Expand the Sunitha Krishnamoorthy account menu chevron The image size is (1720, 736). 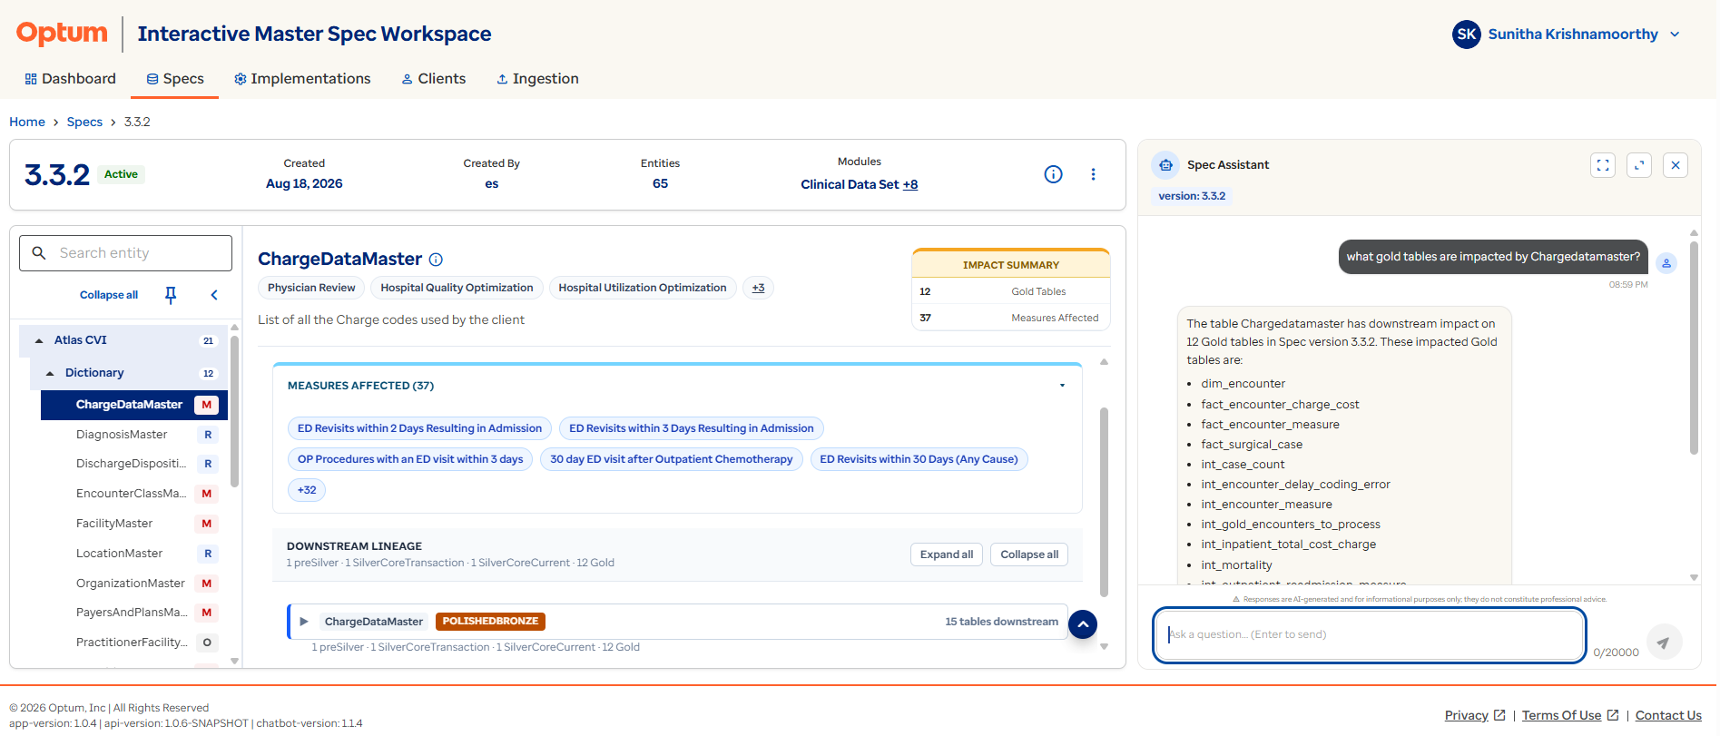(x=1675, y=34)
